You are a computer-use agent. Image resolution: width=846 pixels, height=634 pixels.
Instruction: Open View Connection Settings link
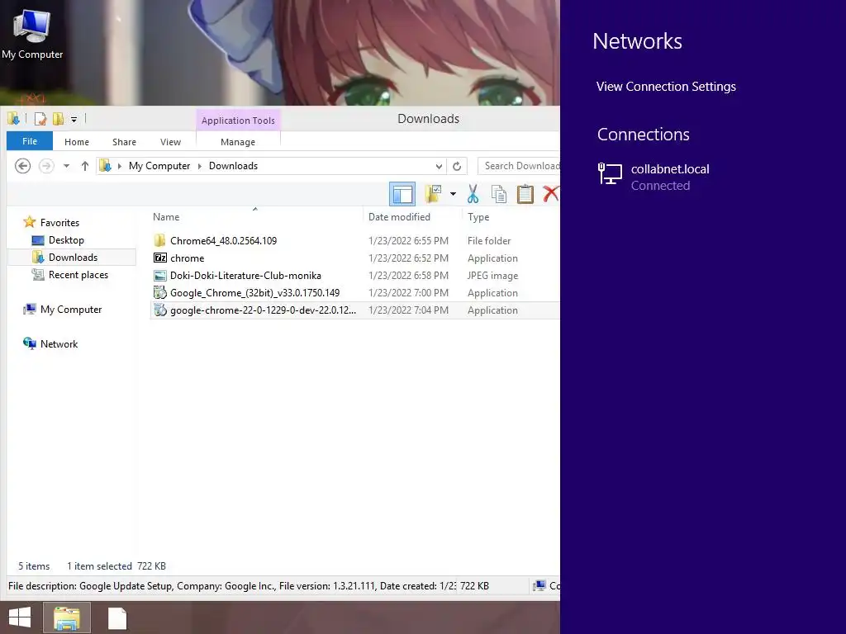(x=666, y=86)
